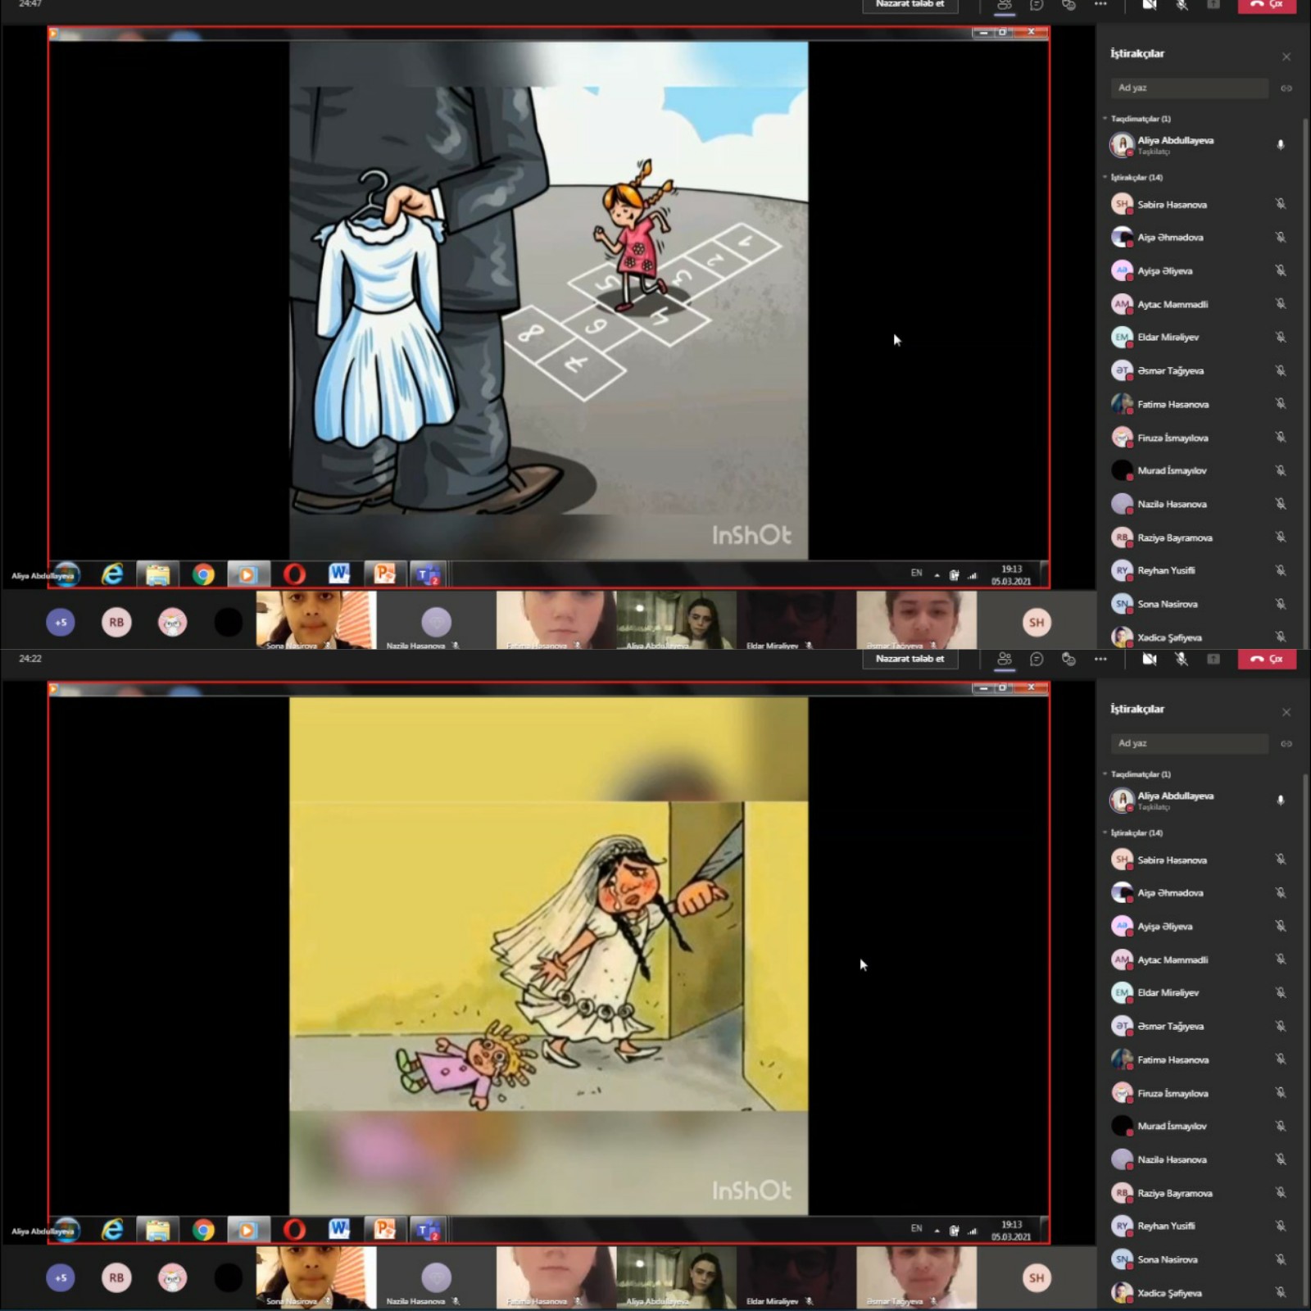Click network signal tray icon in 24:22 share

coord(973,1231)
